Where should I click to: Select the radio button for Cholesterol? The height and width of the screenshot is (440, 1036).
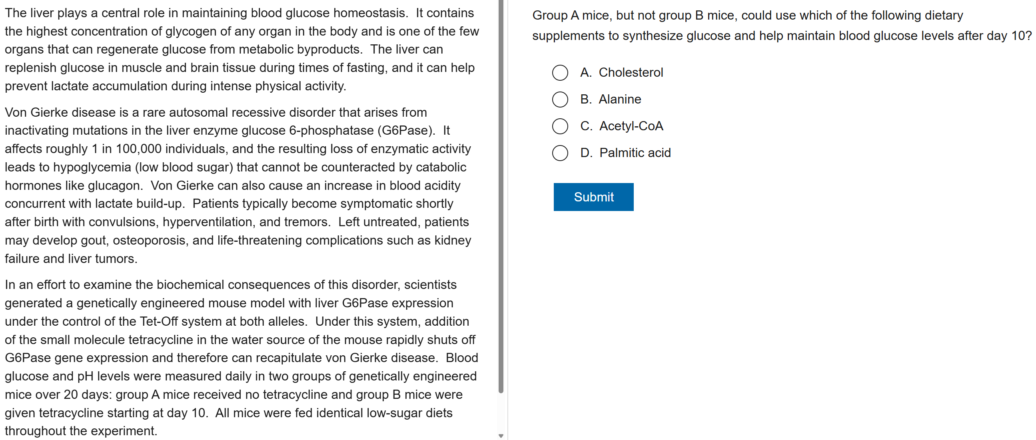560,73
